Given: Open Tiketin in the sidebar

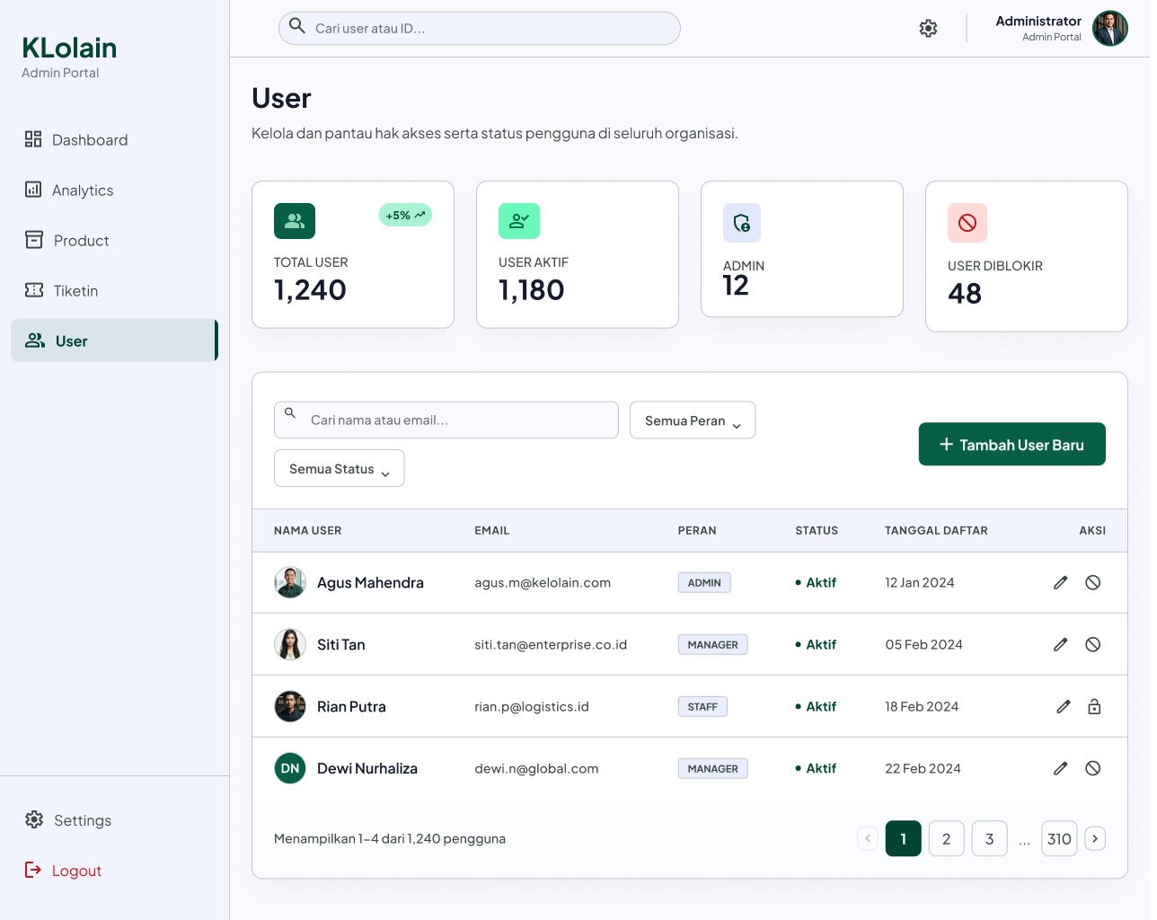Looking at the screenshot, I should [115, 290].
